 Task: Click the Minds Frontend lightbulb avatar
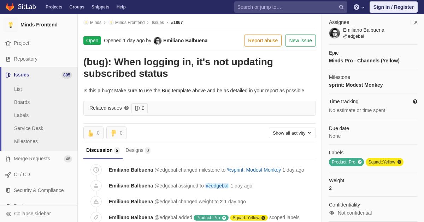point(11,25)
